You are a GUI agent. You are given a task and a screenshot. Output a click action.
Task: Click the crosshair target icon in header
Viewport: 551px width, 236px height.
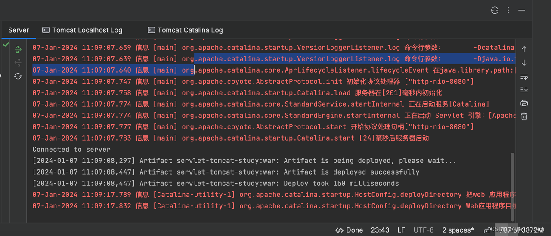tap(495, 10)
